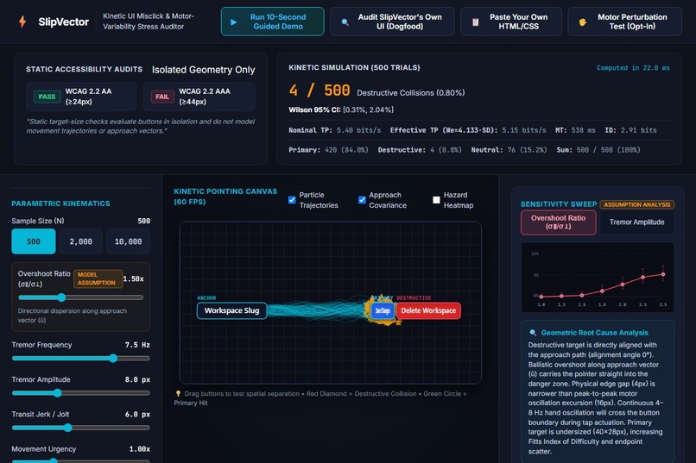Disable the Particle Trajectories checkbox
Image resolution: width=696 pixels, height=463 pixels.
click(x=292, y=200)
